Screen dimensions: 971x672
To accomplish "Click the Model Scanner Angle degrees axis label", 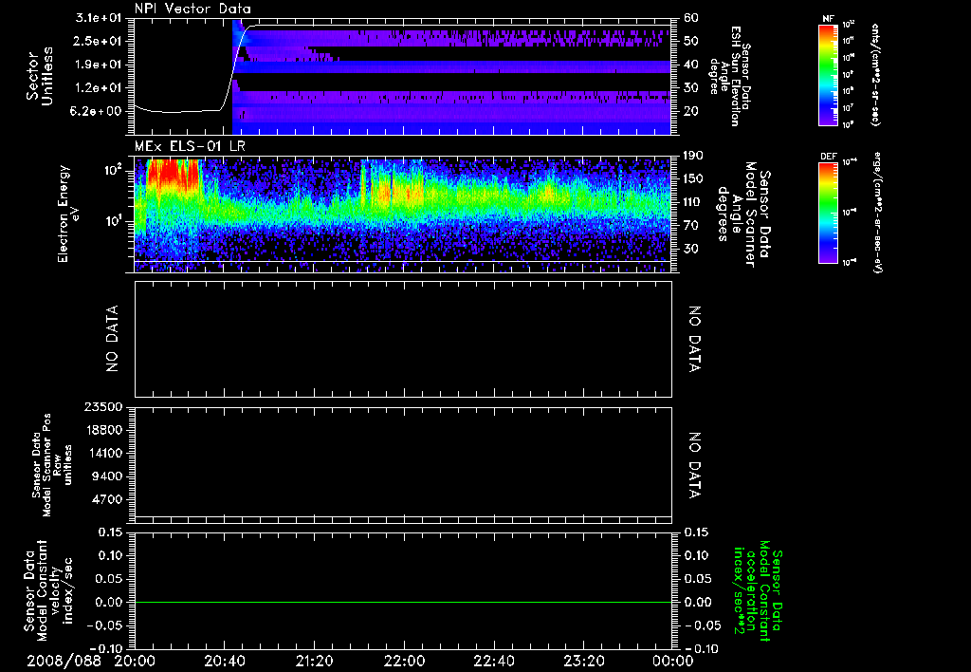I will click(x=745, y=214).
